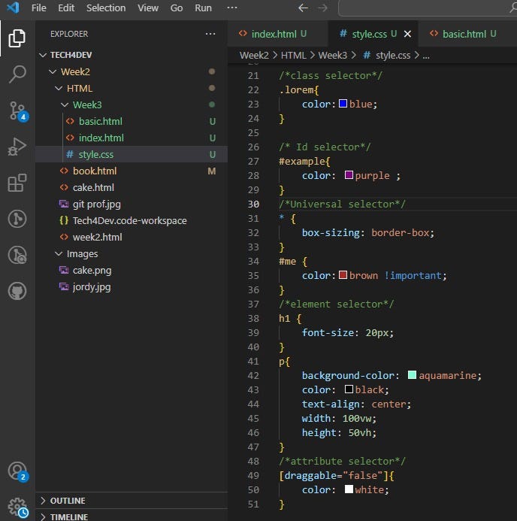The width and height of the screenshot is (517, 521).
Task: Open Source Control view with 4 changes
Action: tap(18, 111)
